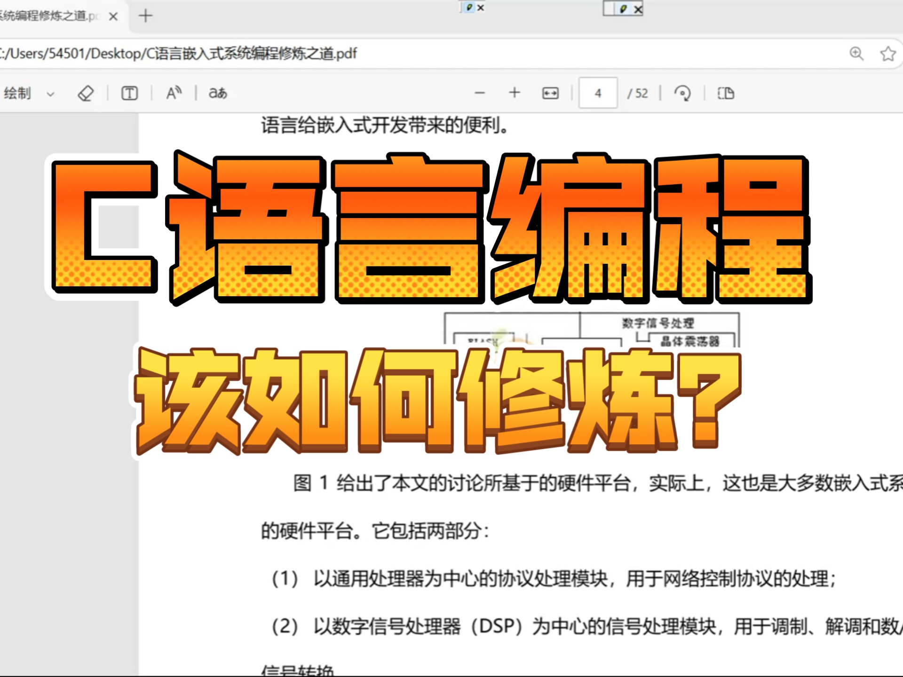Open the translate (aあ) tool
This screenshot has width=903, height=677.
click(x=216, y=93)
